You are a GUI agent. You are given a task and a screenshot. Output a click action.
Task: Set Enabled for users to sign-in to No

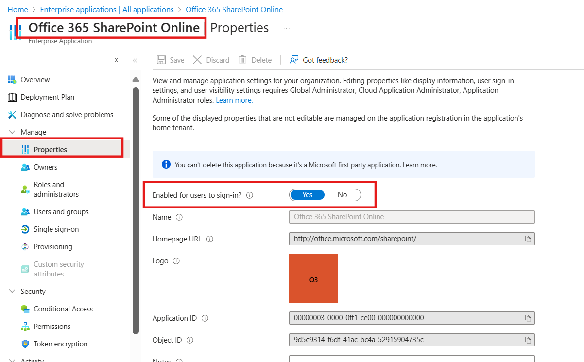pyautogui.click(x=343, y=195)
